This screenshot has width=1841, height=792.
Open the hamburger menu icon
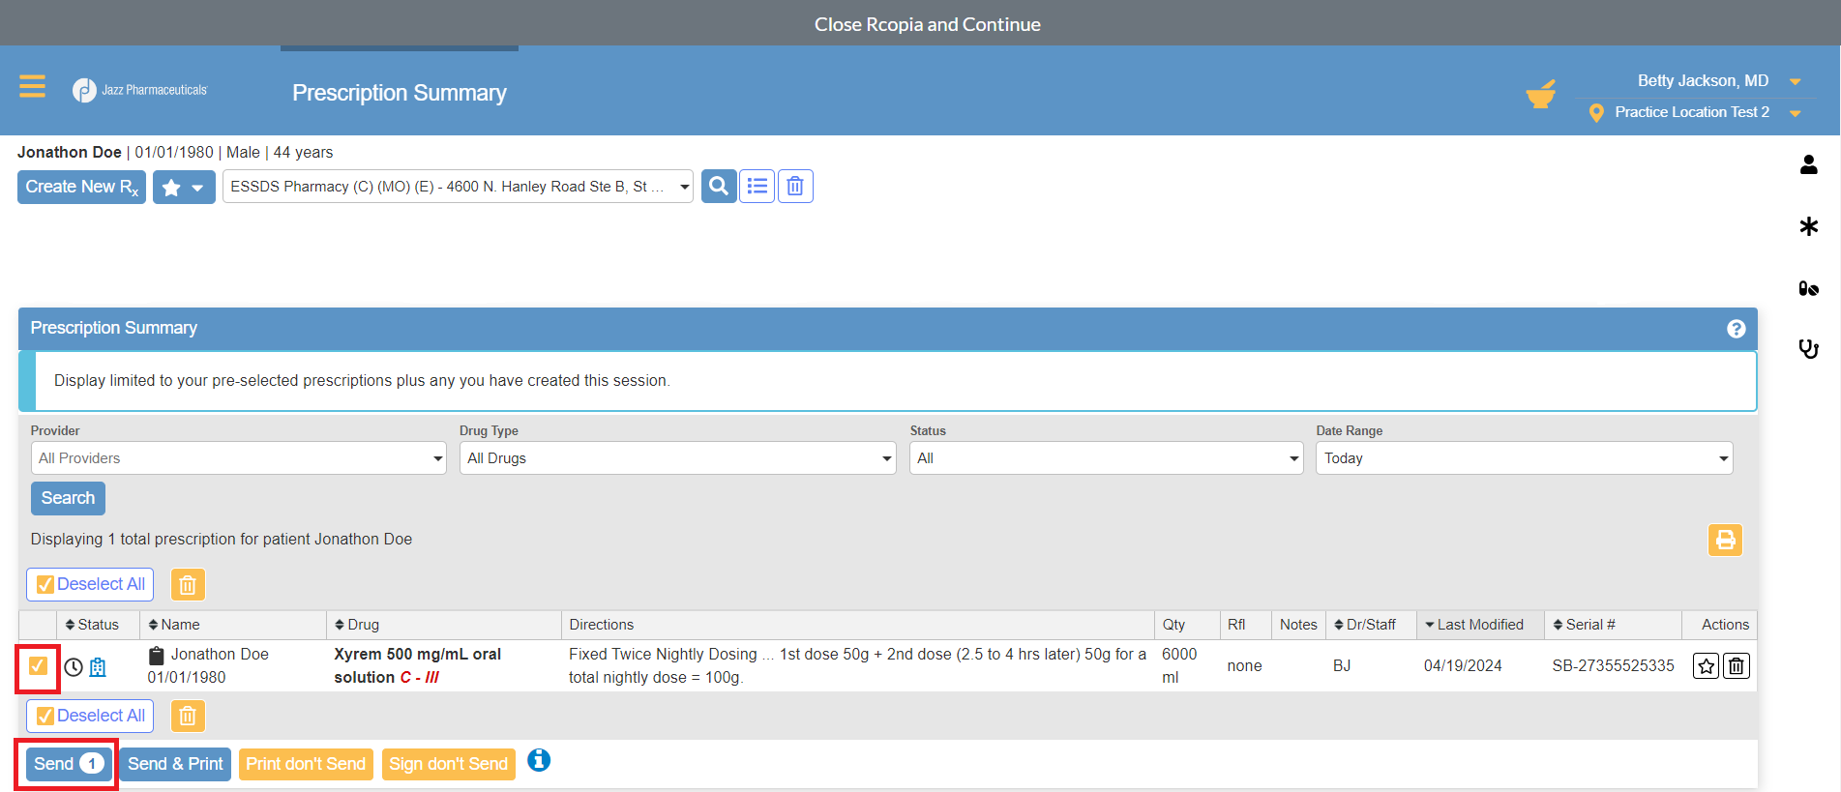tap(32, 87)
